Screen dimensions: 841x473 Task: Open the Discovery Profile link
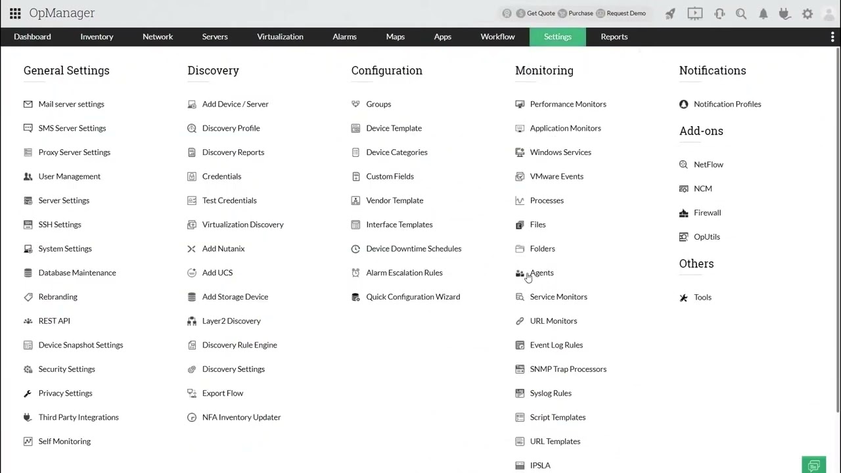[x=231, y=128]
